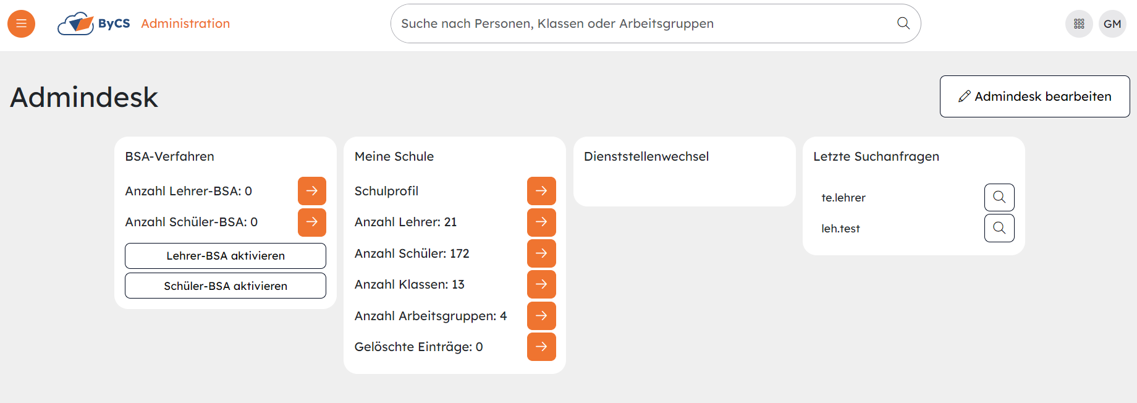The image size is (1137, 403).
Task: Click the ByCS cloud logo
Action: [76, 23]
